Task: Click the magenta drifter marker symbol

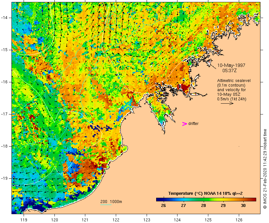Action: [x=185, y=124]
